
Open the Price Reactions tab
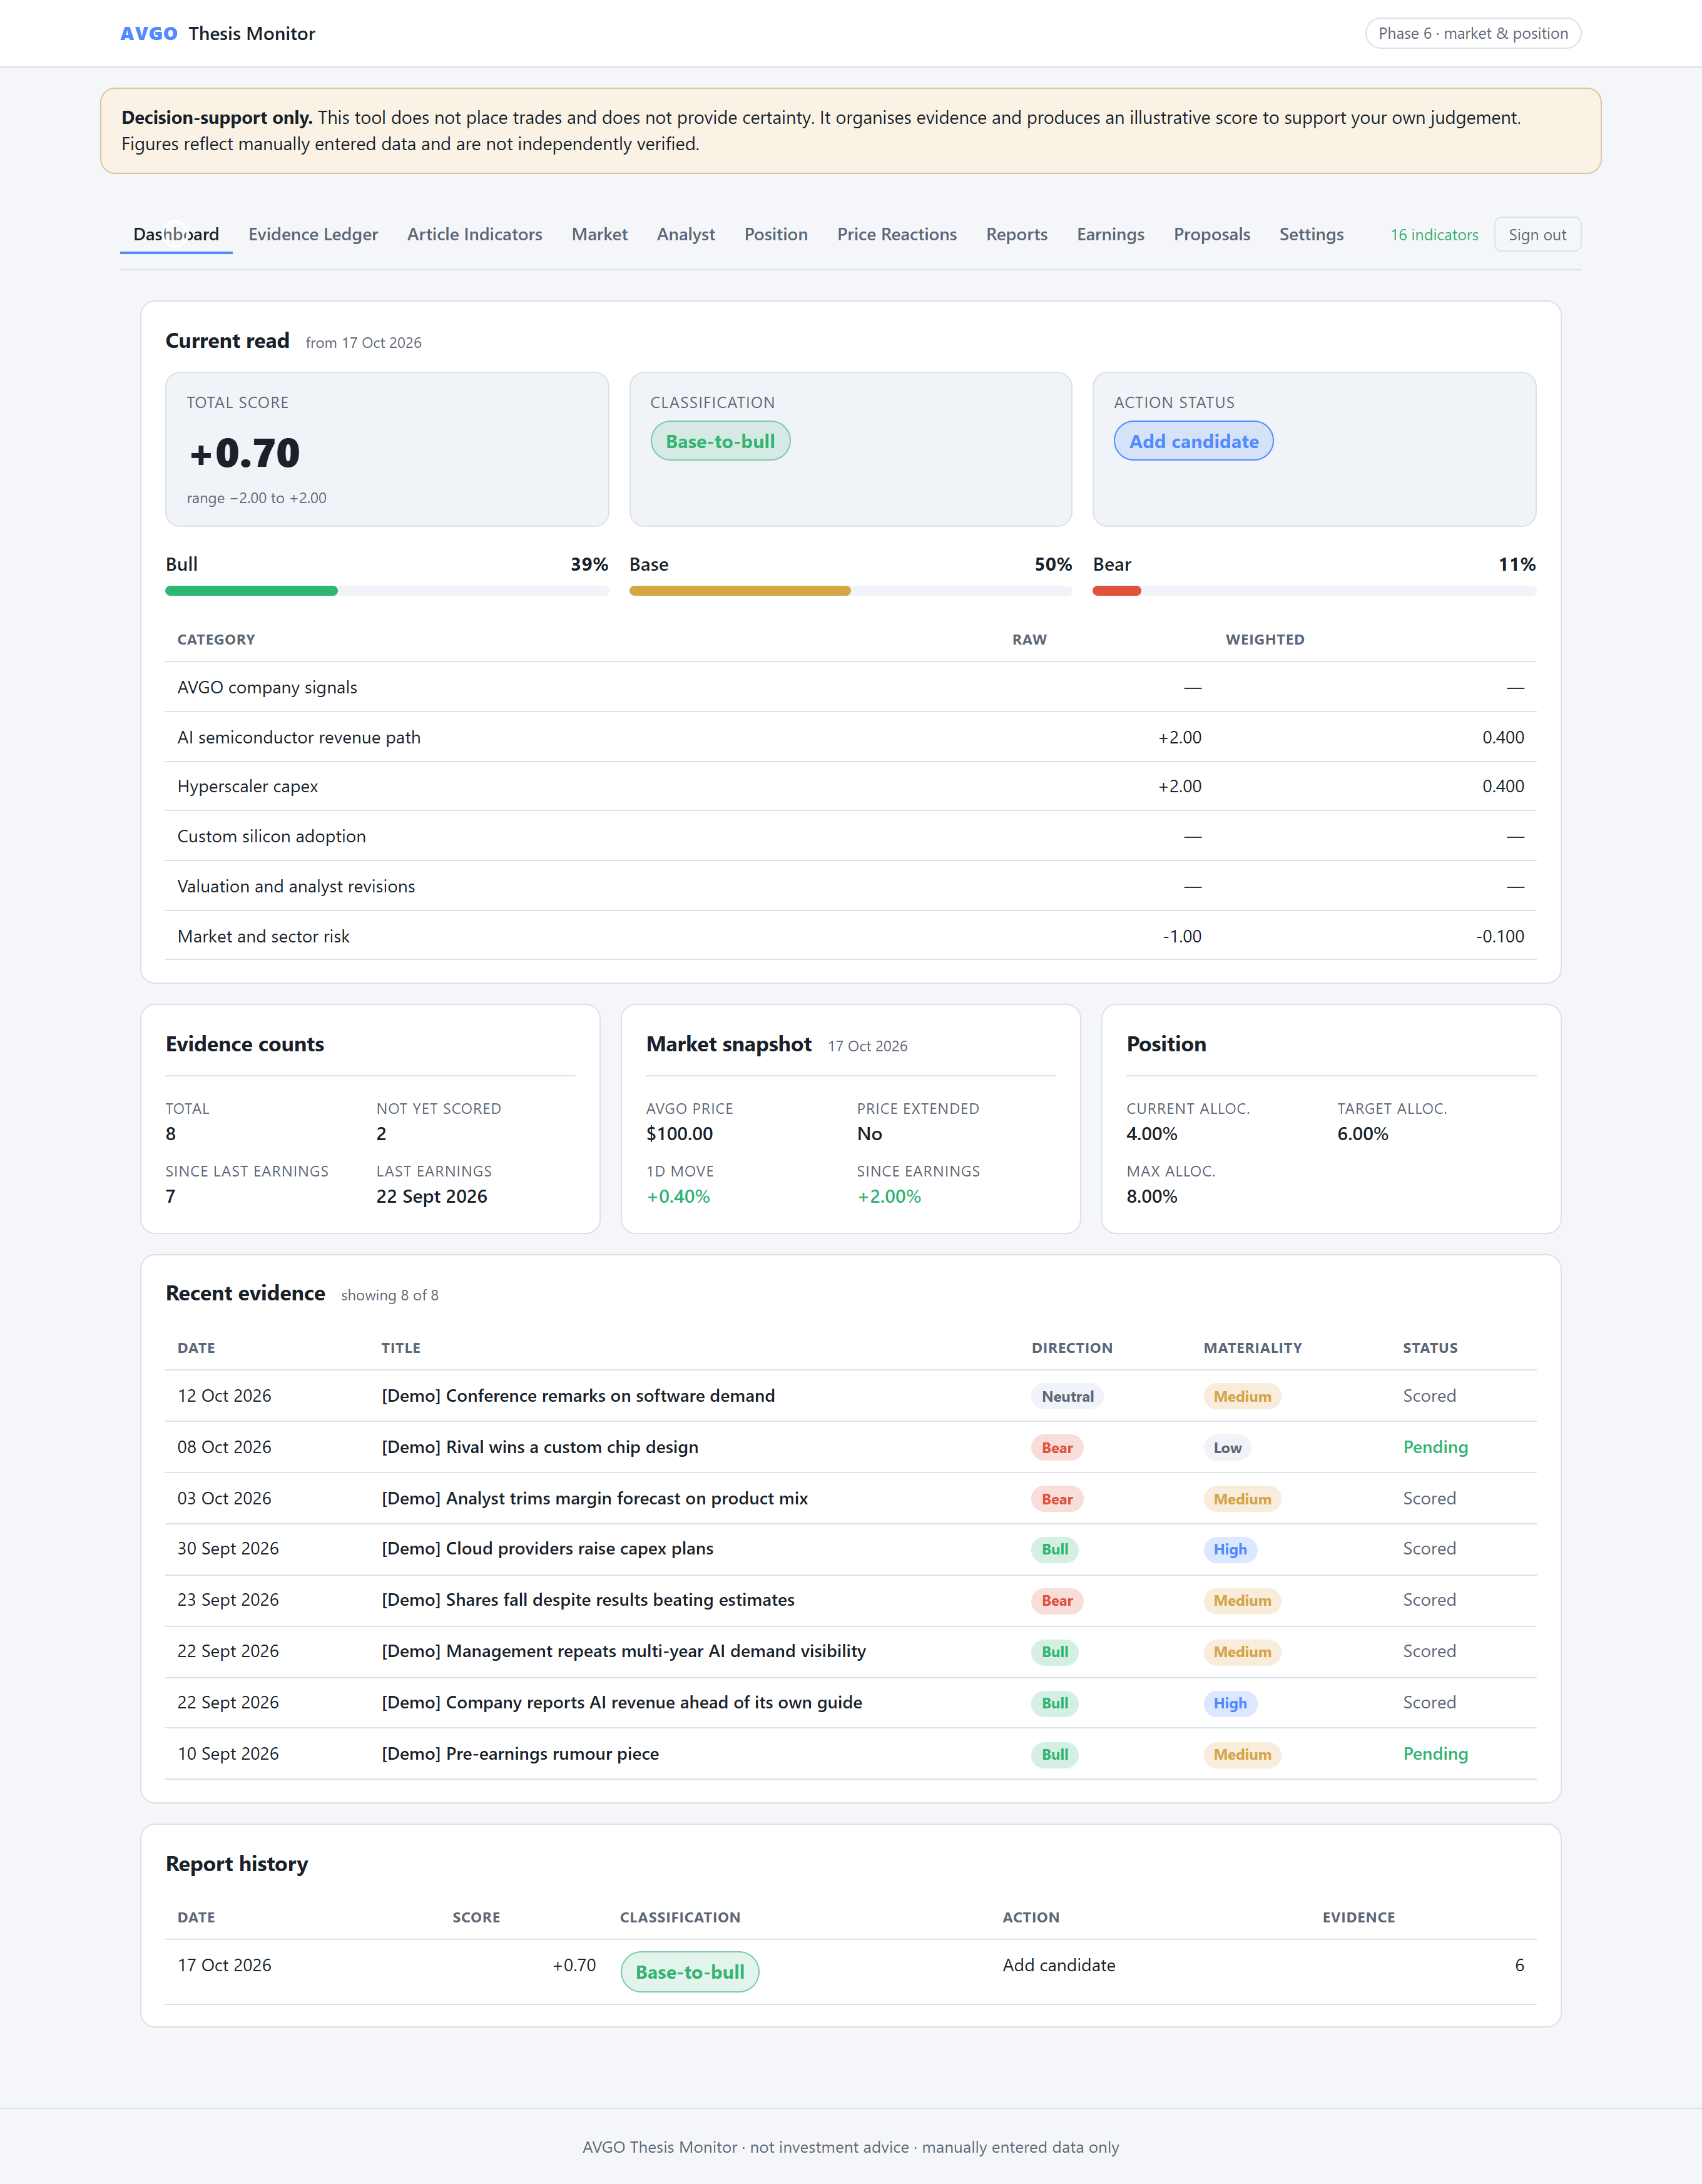pyautogui.click(x=897, y=234)
